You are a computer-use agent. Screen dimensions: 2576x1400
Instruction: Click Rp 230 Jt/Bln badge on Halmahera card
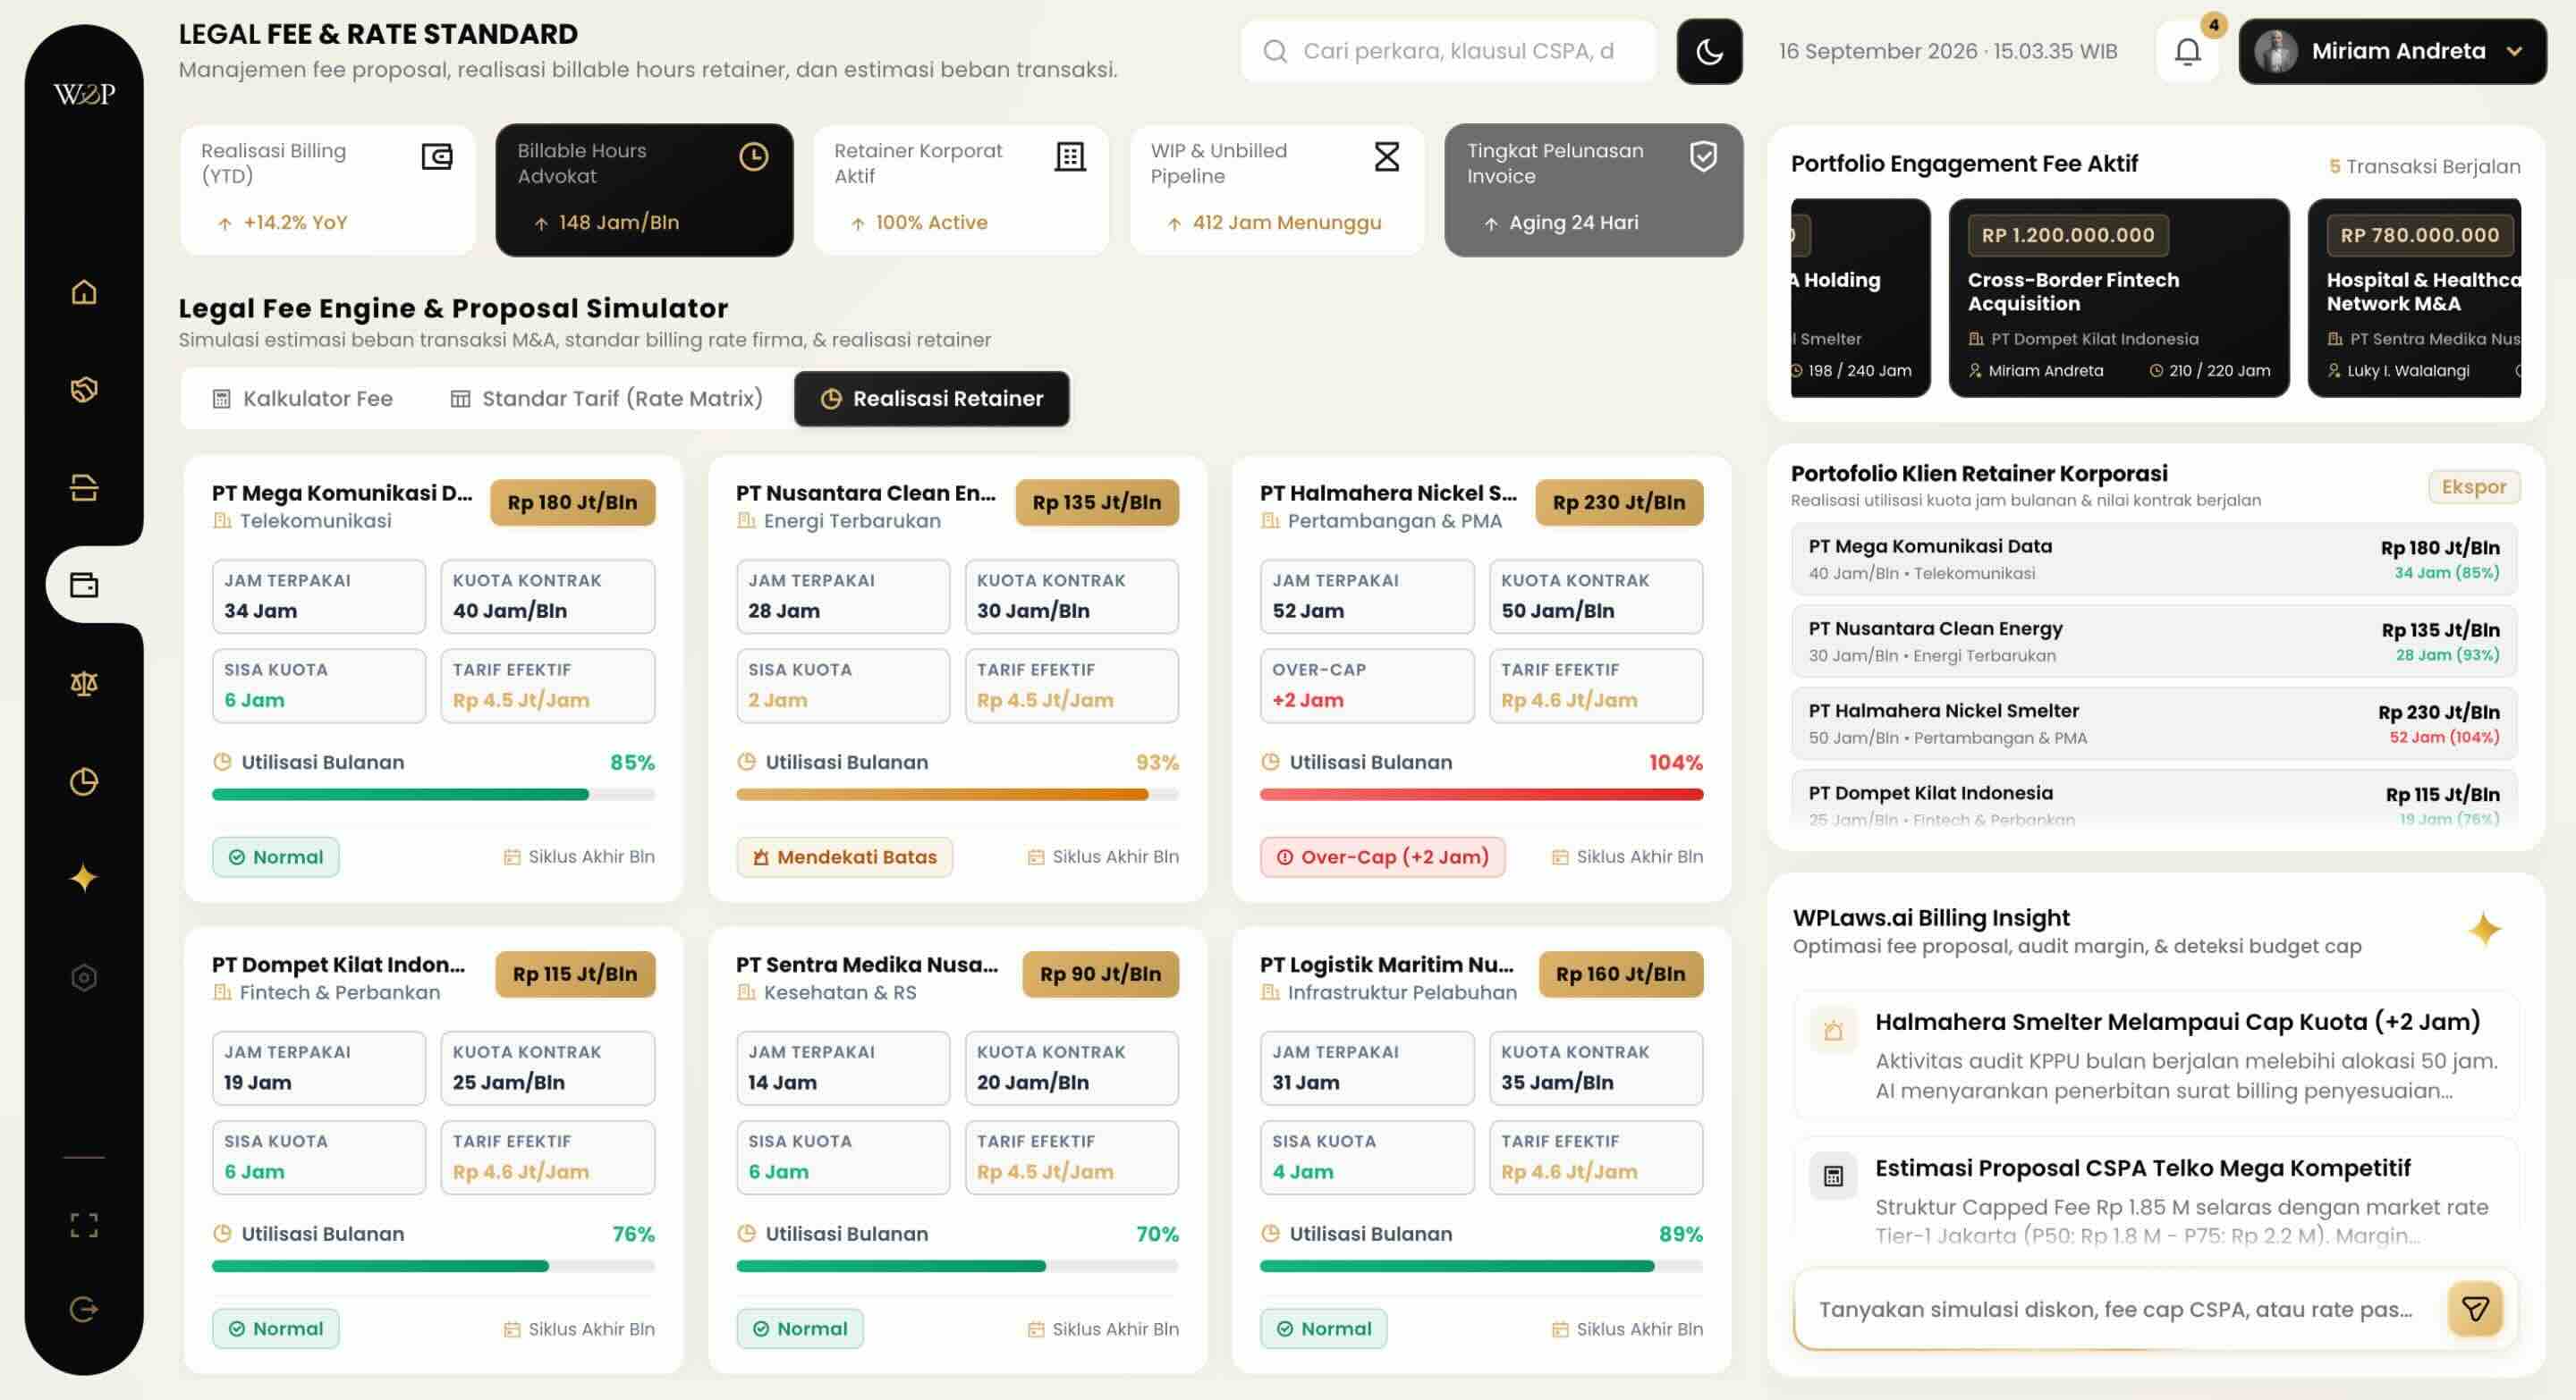1619,502
